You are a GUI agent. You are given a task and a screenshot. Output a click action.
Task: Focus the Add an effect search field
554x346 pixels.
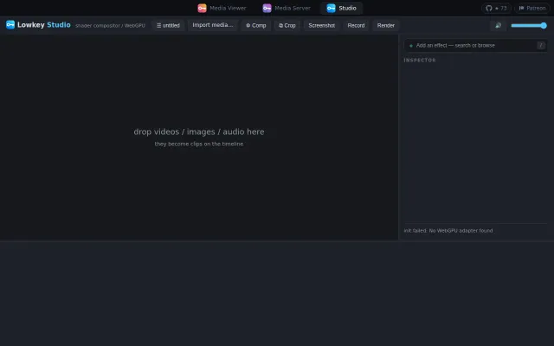point(475,46)
